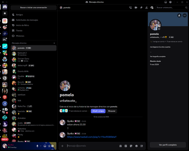Open the apps launcher icon
189x151 pixels.
coord(142,146)
